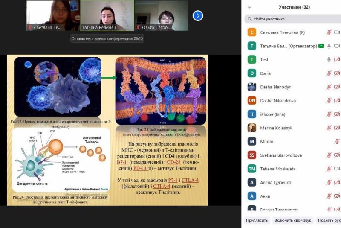Click Алёна Гудзенко's disabled camera icon
Image resolution: width=341 pixels, height=228 pixels.
click(337, 182)
